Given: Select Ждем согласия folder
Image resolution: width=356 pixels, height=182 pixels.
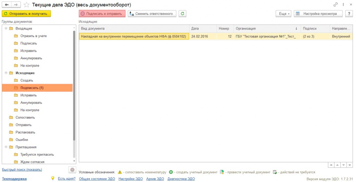Looking at the screenshot, I should (x=32, y=162).
